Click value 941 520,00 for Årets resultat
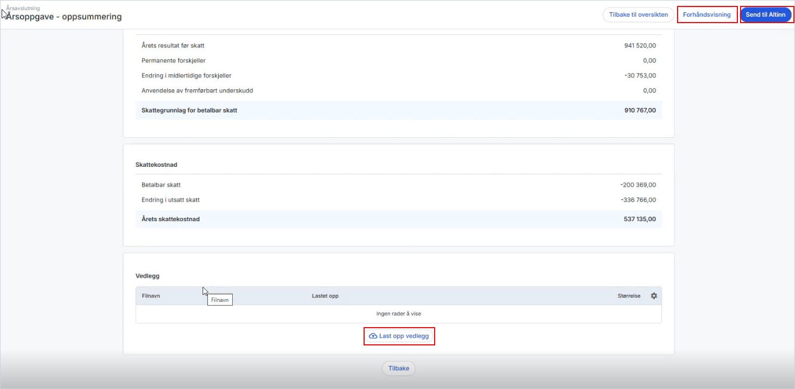The image size is (795, 389). [x=640, y=46]
